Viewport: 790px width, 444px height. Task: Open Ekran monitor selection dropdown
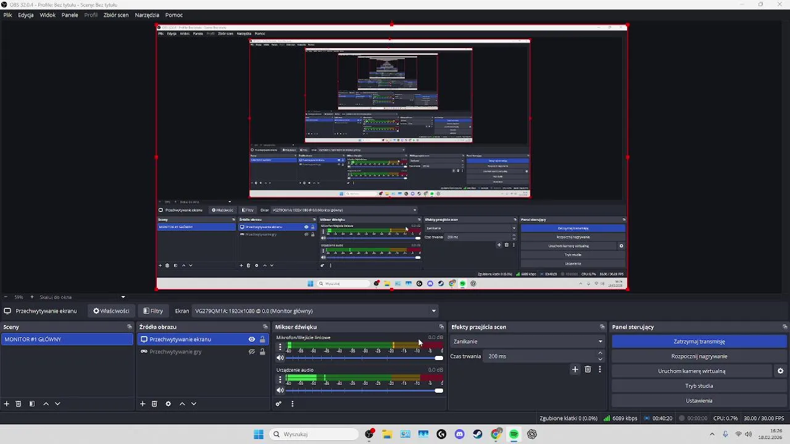316,311
